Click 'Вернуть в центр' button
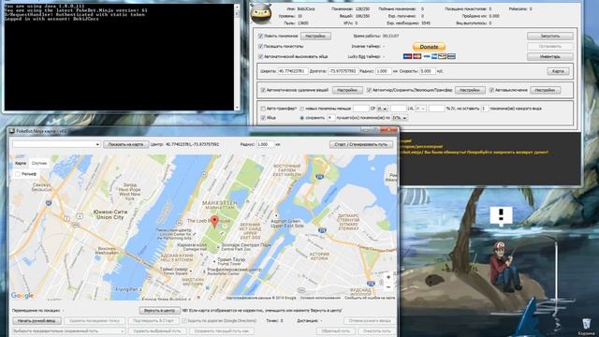The width and height of the screenshot is (599, 337). point(160,311)
